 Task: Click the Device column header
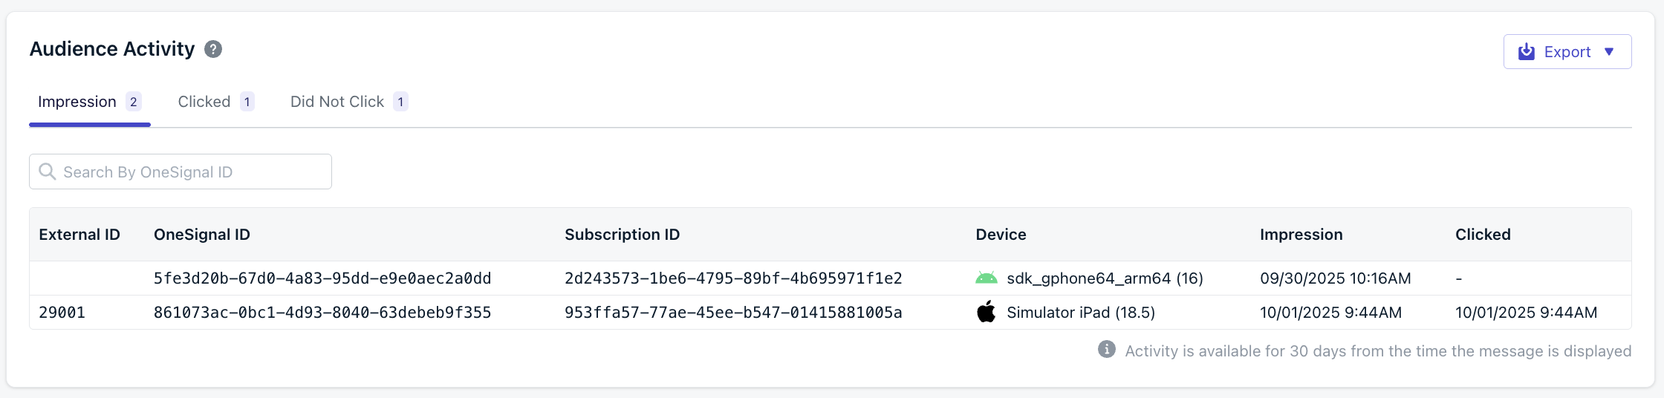tap(1001, 235)
